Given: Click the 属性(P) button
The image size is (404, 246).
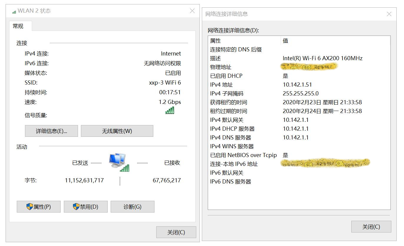Looking at the screenshot, I should point(39,206).
